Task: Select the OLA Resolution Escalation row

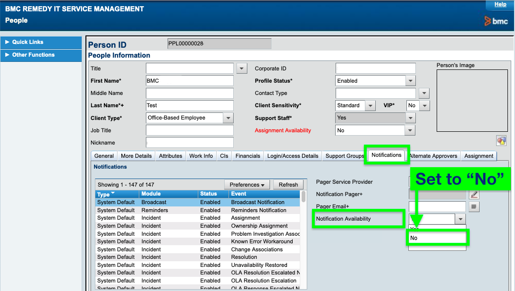Action: (198, 281)
